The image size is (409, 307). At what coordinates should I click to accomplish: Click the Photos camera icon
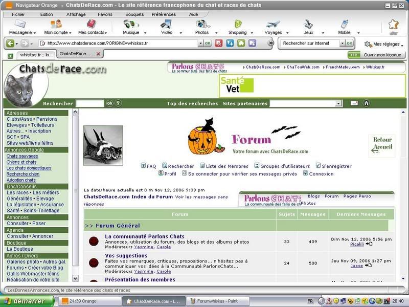[202, 24]
